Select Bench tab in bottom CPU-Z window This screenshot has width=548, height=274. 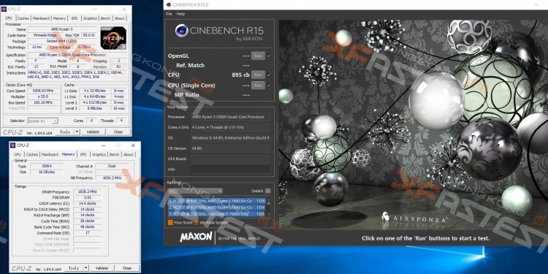click(114, 154)
